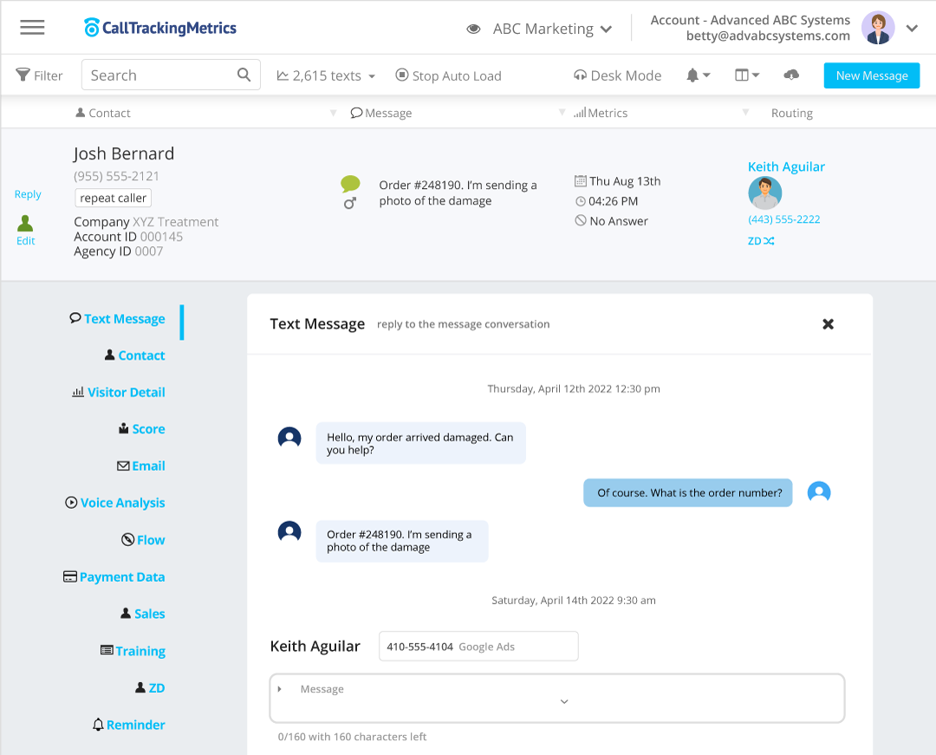Image resolution: width=936 pixels, height=755 pixels.
Task: Click the Desk Mode headset icon
Action: coord(578,75)
